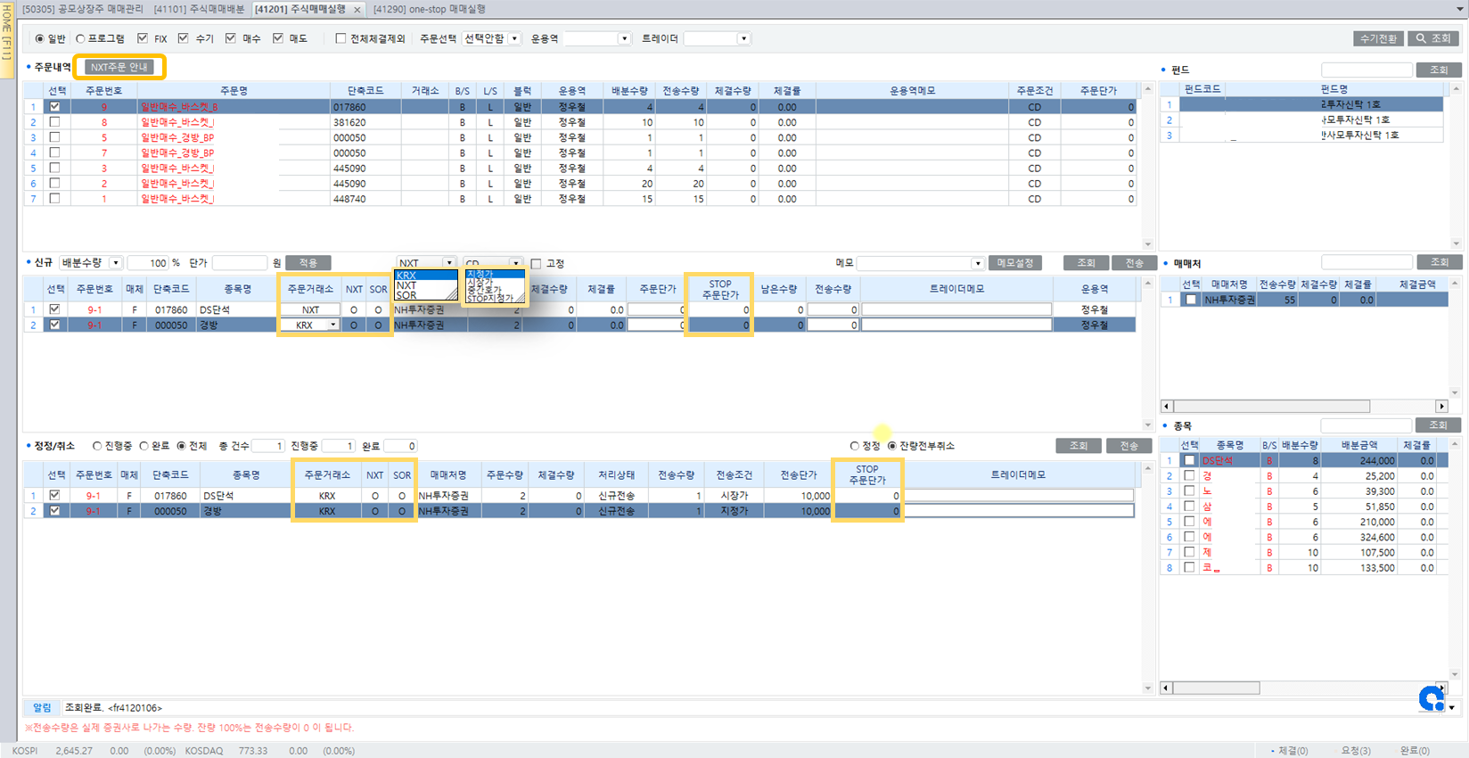The height and width of the screenshot is (758, 1469).
Task: Open the 트레이더 dropdown
Action: pyautogui.click(x=743, y=38)
